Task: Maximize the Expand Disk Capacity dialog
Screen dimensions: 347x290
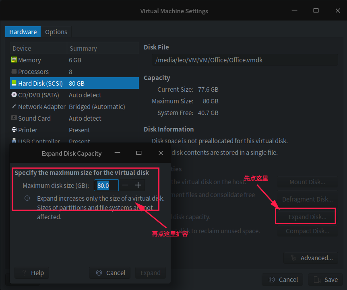Action: click(139, 153)
